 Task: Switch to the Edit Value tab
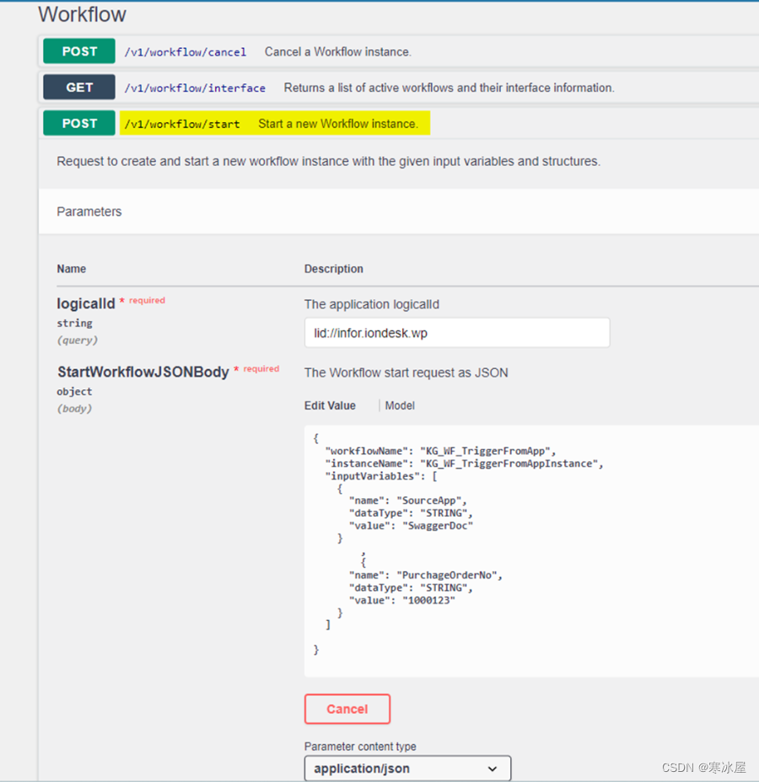(x=330, y=405)
